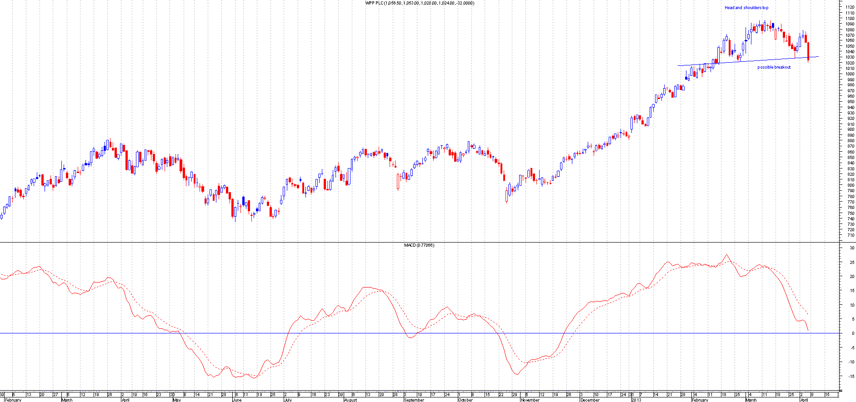Screen dimensions: 856x402
Task: Click the August label on date axis
Action: click(350, 400)
